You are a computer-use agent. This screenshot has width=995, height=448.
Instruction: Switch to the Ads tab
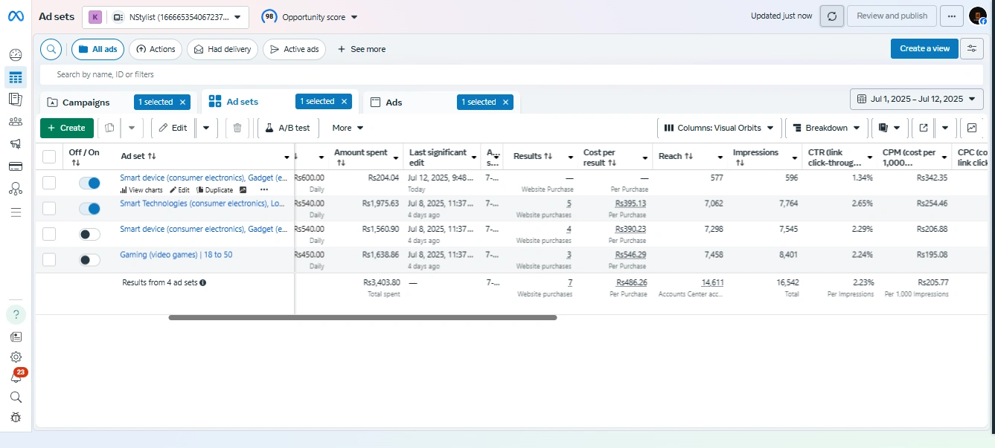tap(394, 103)
